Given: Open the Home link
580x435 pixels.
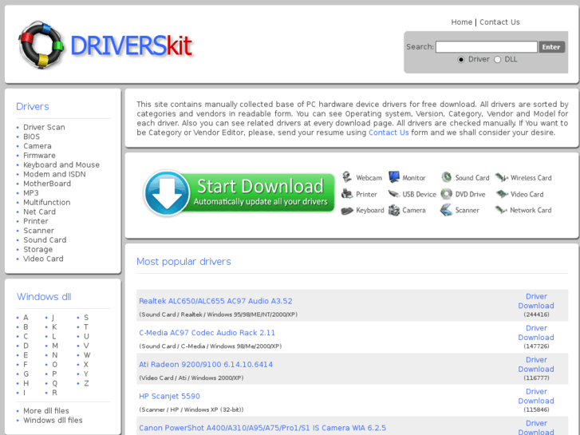Looking at the screenshot, I should [461, 22].
